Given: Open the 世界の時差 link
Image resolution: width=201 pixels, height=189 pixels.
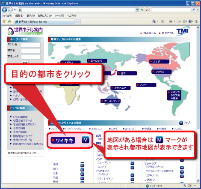Looking at the screenshot, I should (x=19, y=128).
